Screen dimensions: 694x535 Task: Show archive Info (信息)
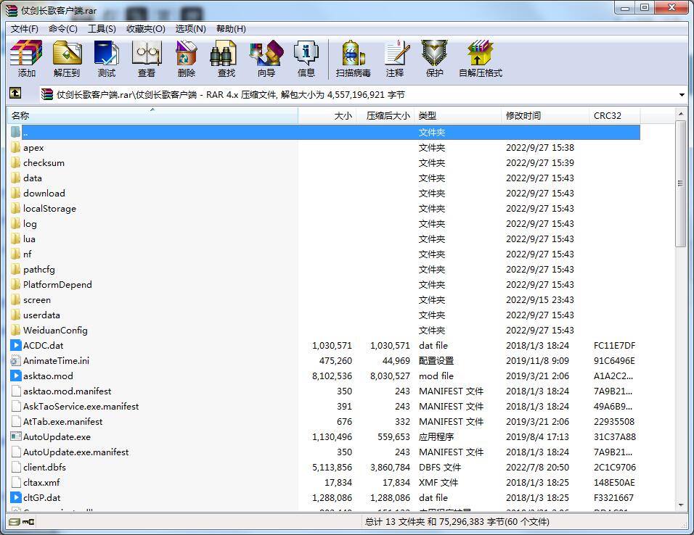click(x=306, y=58)
